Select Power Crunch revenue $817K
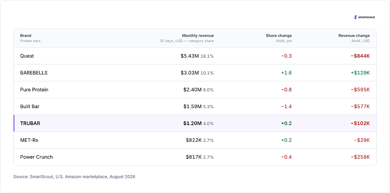Viewport: 390px width, 193px height. click(x=194, y=157)
